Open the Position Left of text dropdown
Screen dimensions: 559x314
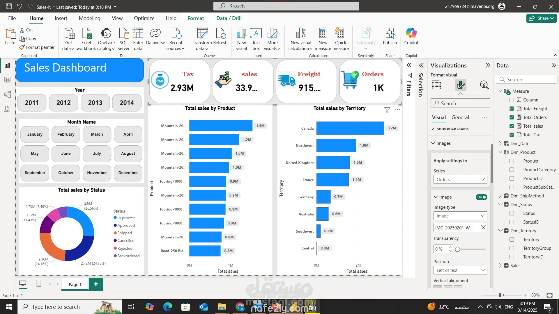point(460,270)
